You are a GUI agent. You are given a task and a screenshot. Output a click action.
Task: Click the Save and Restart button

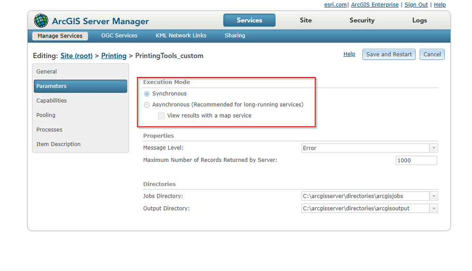coord(389,54)
